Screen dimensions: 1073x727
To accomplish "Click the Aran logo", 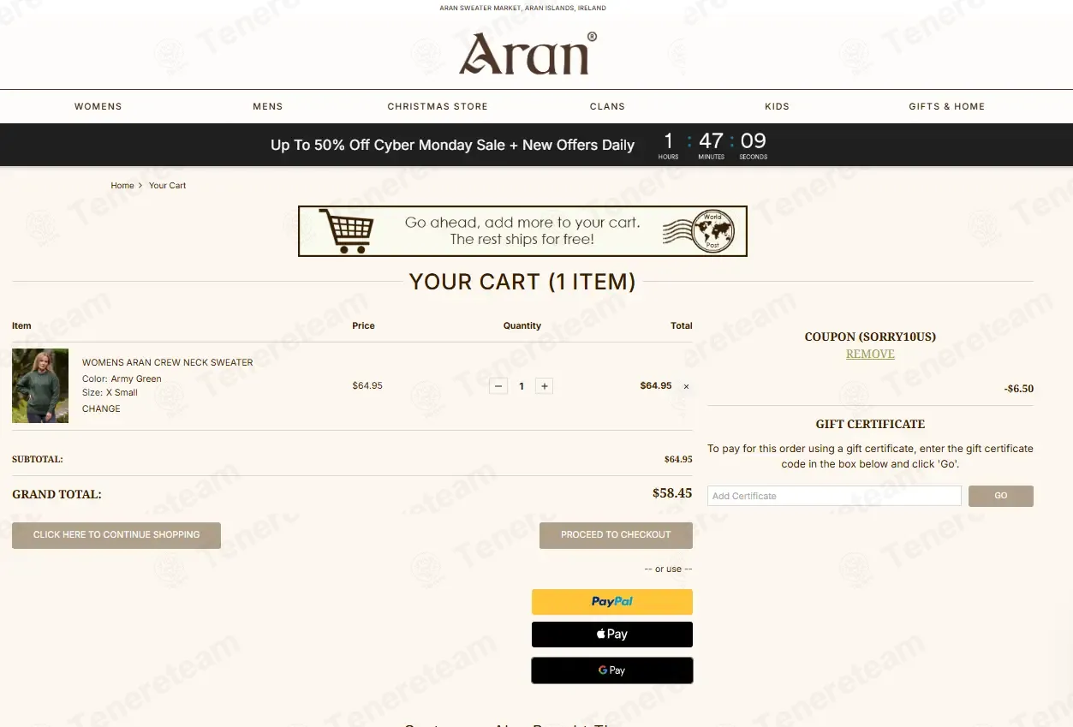I will (528, 53).
